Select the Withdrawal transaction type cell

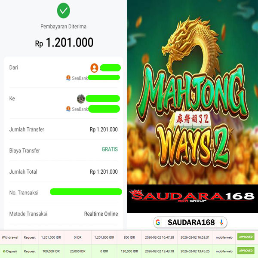pyautogui.click(x=10, y=237)
